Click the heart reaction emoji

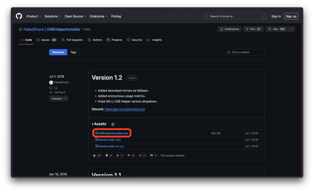[x=129, y=156]
